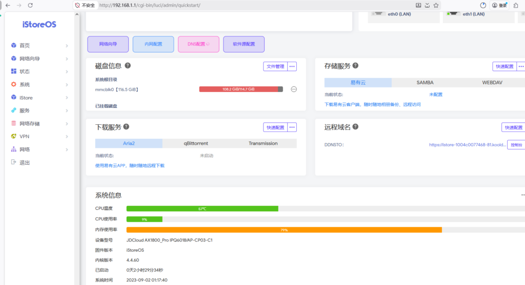Viewport: 525px width, 285px height.
Task: Click the three-dot button next to 文件管理
Action: click(292, 67)
